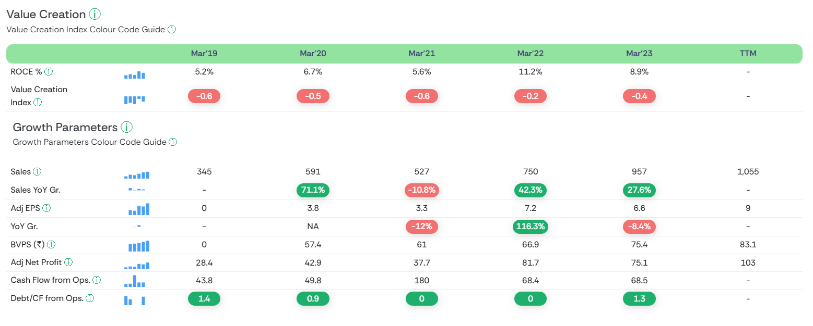Click the Value Creation Index info icon
This screenshot has height=326, width=813.
coord(38,103)
